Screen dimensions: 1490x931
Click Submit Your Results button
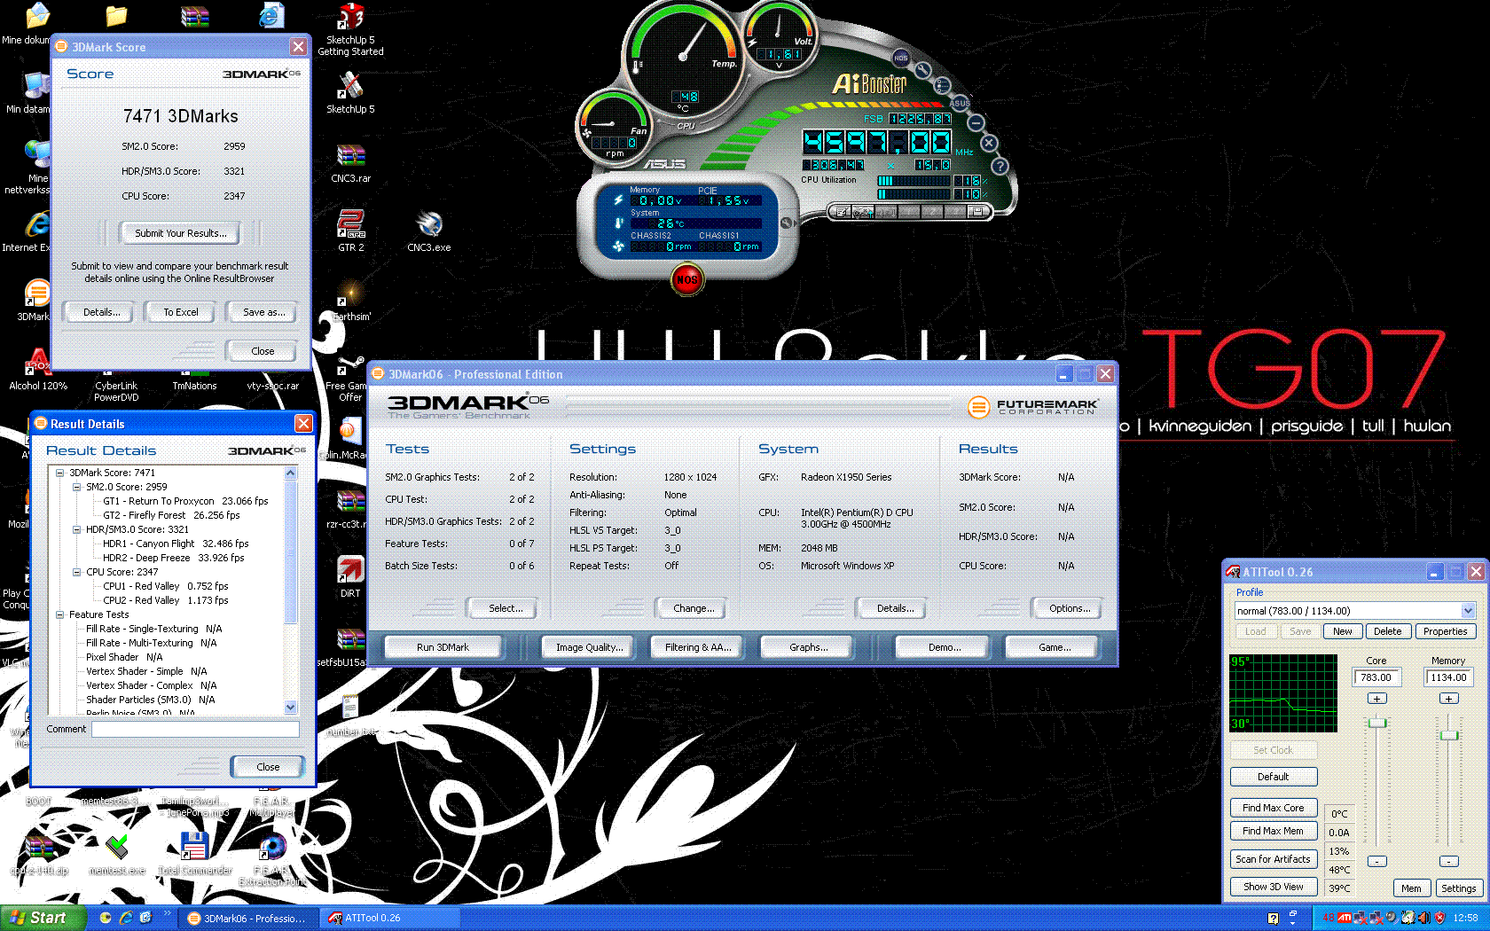tap(181, 233)
